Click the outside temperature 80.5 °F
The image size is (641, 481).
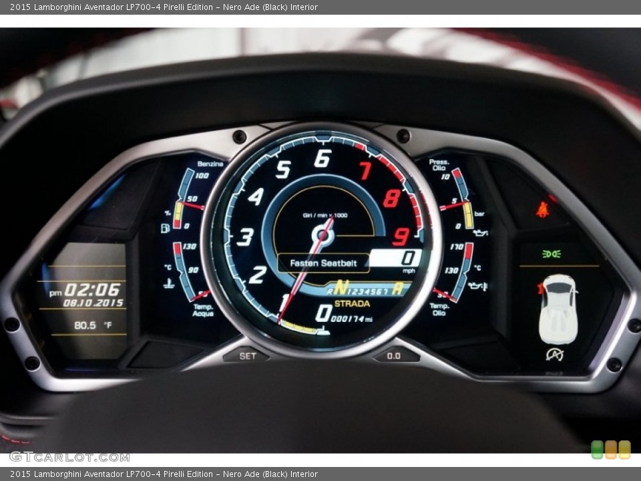(x=93, y=325)
